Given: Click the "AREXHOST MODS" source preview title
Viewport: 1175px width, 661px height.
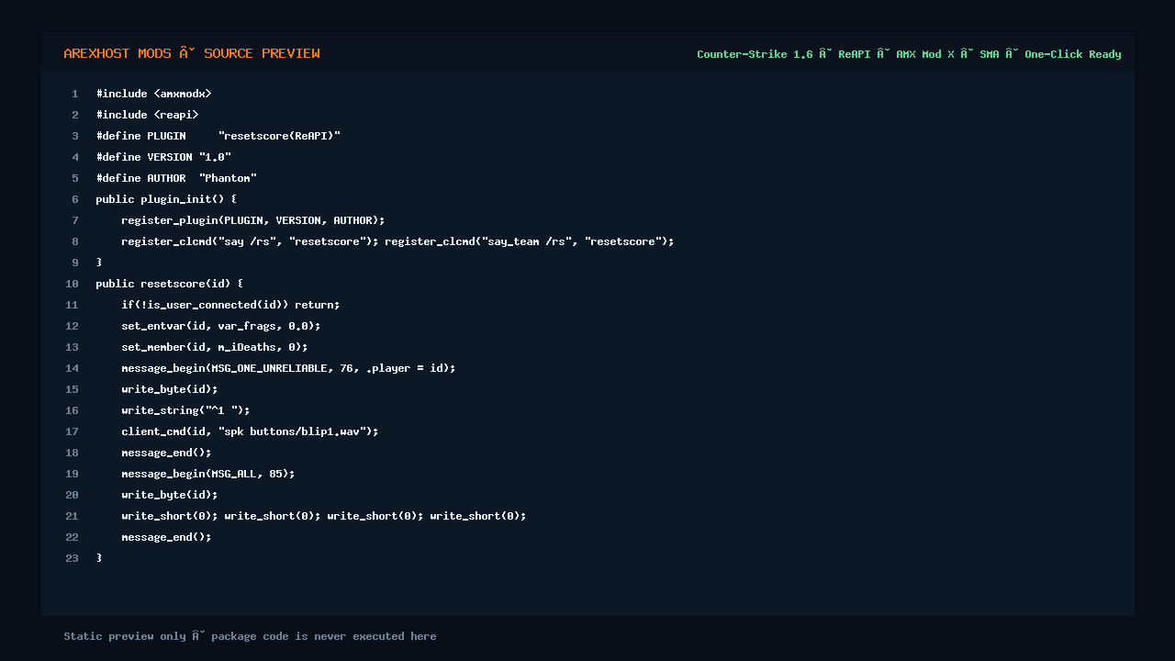Looking at the screenshot, I should 192,53.
